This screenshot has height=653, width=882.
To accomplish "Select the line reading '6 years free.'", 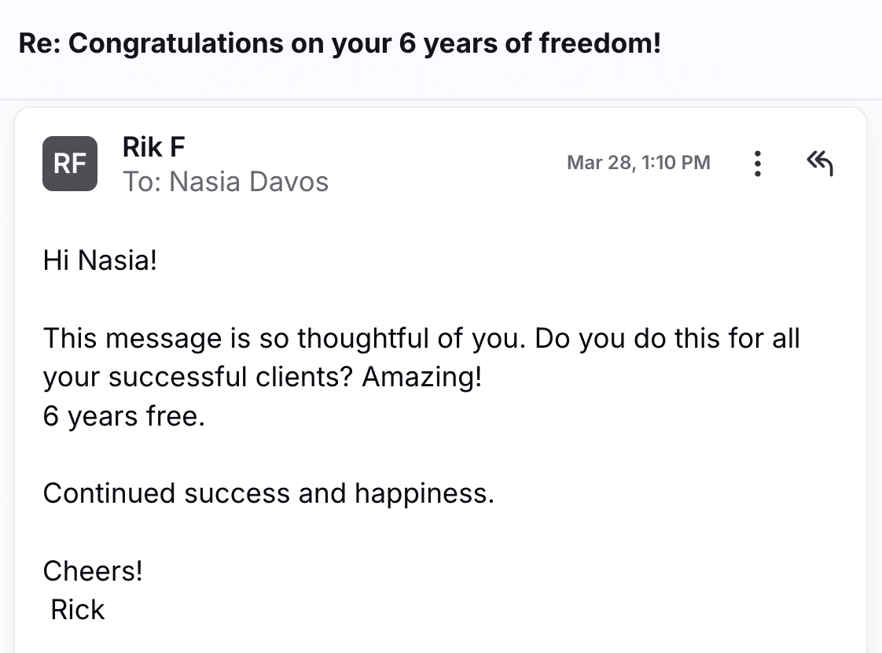I will [x=123, y=416].
